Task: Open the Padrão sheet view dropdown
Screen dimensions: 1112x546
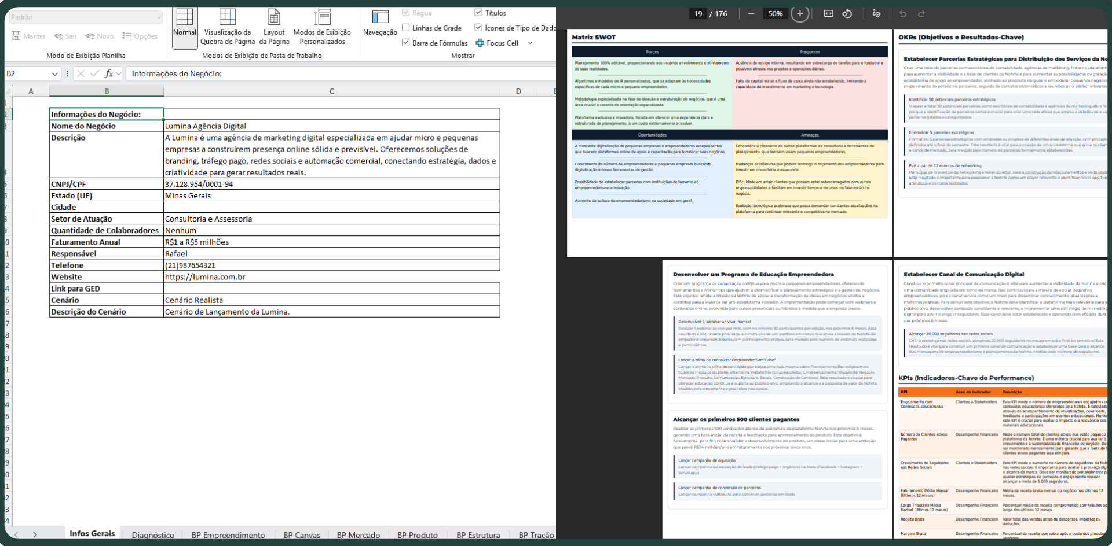Action: tap(86, 17)
